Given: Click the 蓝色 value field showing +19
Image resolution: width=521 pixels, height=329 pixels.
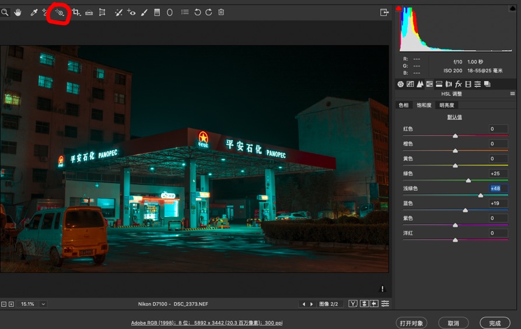Looking at the screenshot, I should point(498,204).
